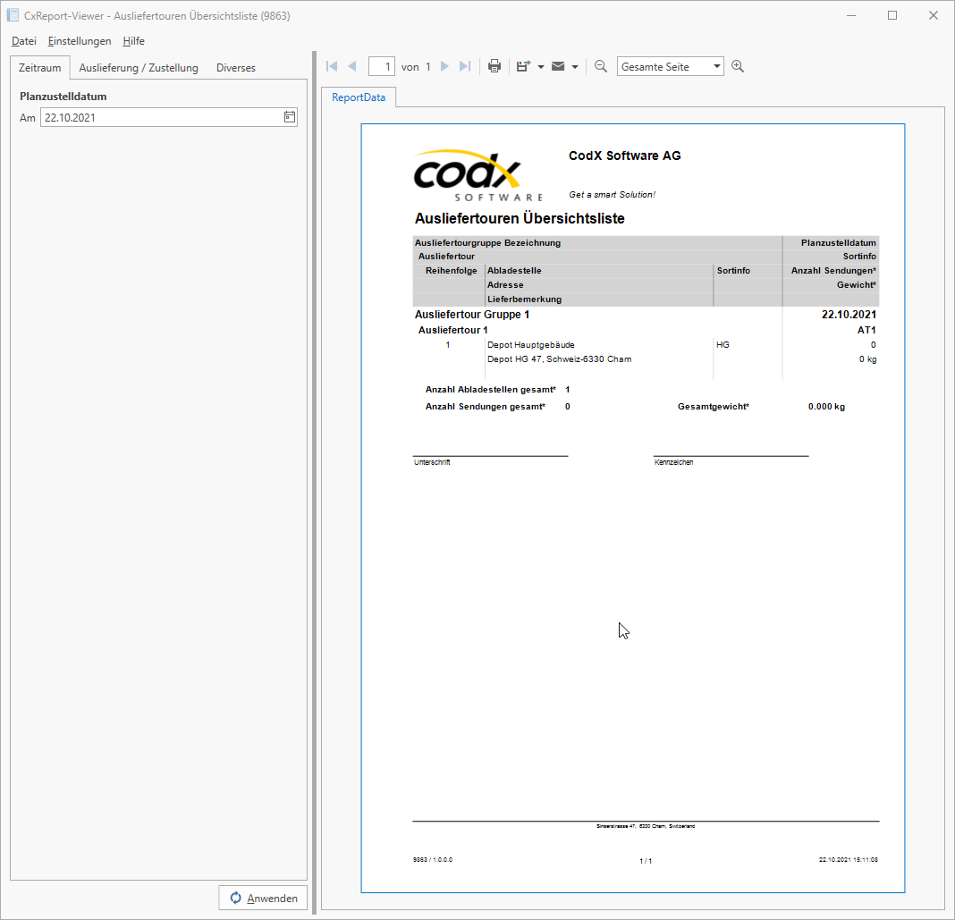Jump to first page with the skip-back icon

click(331, 65)
